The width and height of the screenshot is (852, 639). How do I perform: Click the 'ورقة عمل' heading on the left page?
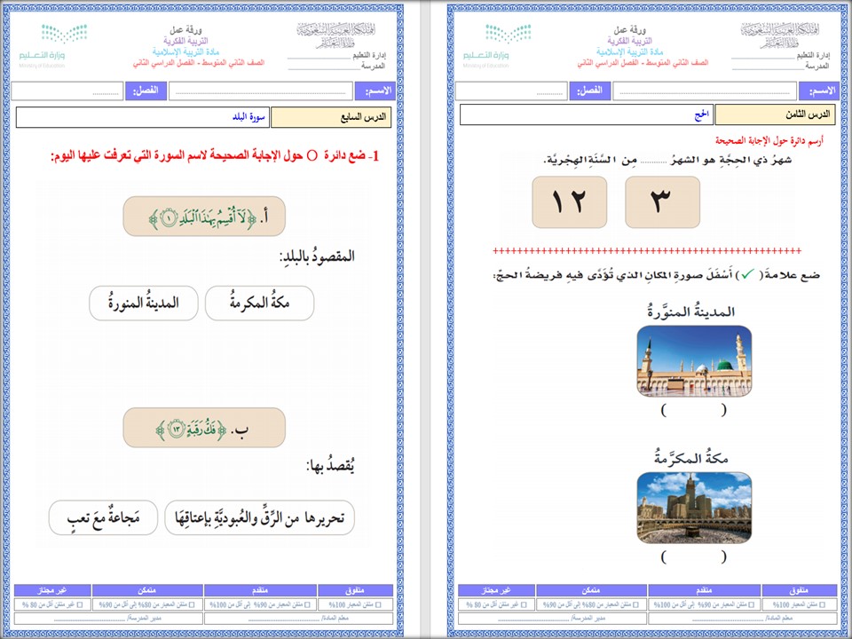[x=185, y=30]
